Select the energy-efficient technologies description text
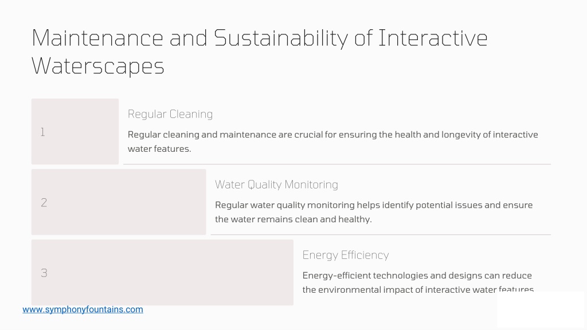This screenshot has height=330, width=587. click(x=418, y=282)
